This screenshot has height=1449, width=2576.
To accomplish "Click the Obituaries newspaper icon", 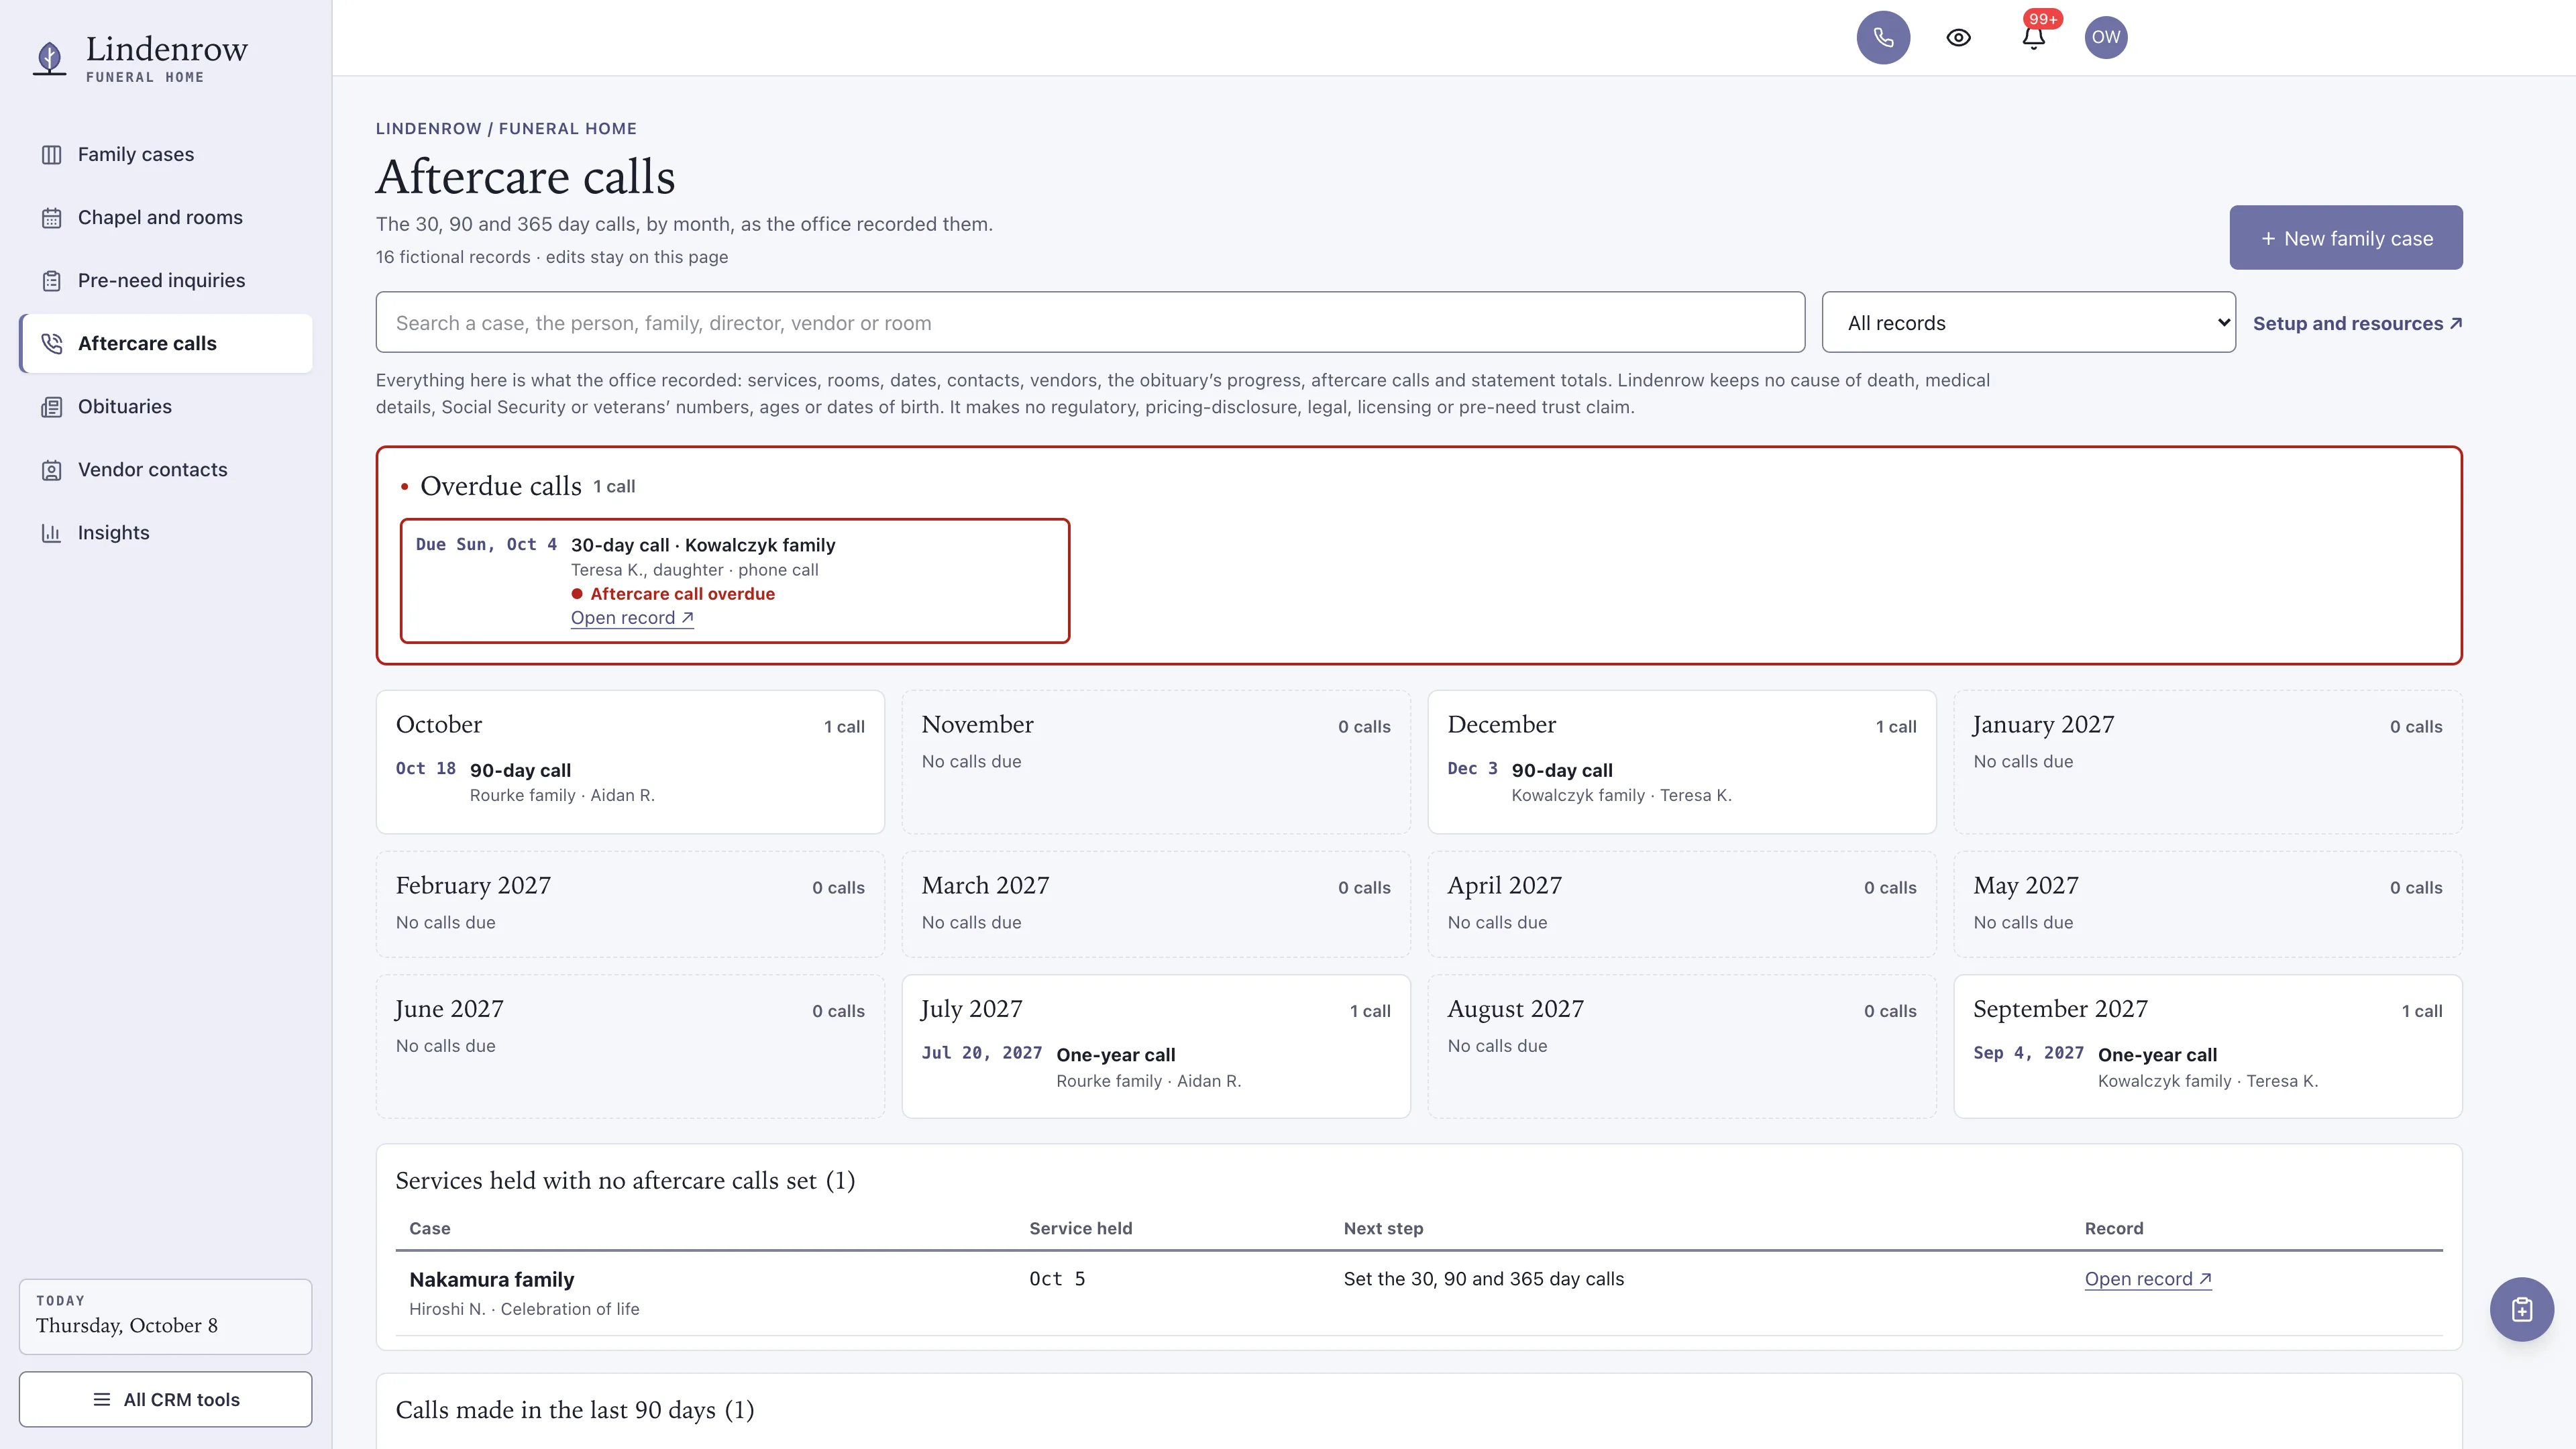I will [52, 407].
